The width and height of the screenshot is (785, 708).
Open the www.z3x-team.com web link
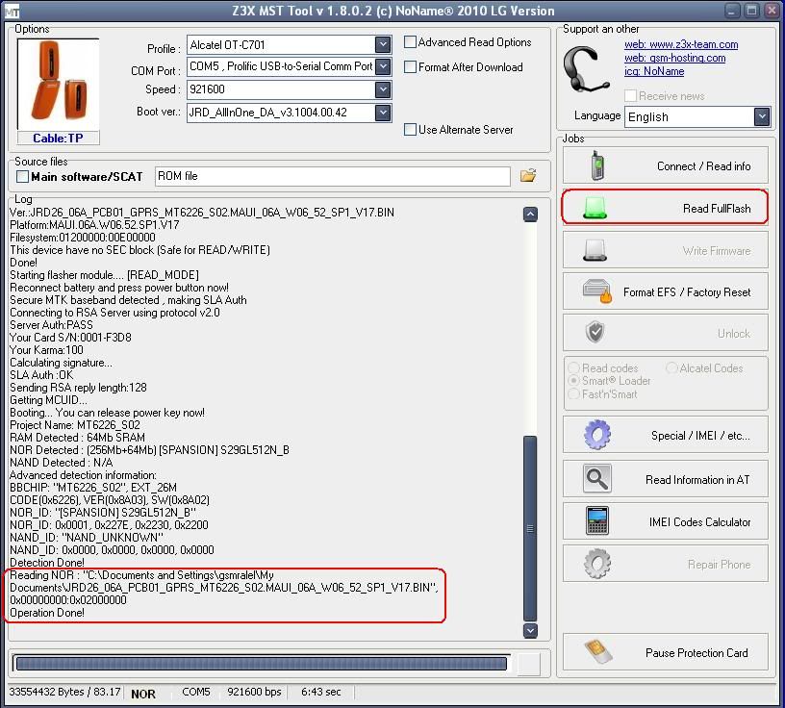681,44
